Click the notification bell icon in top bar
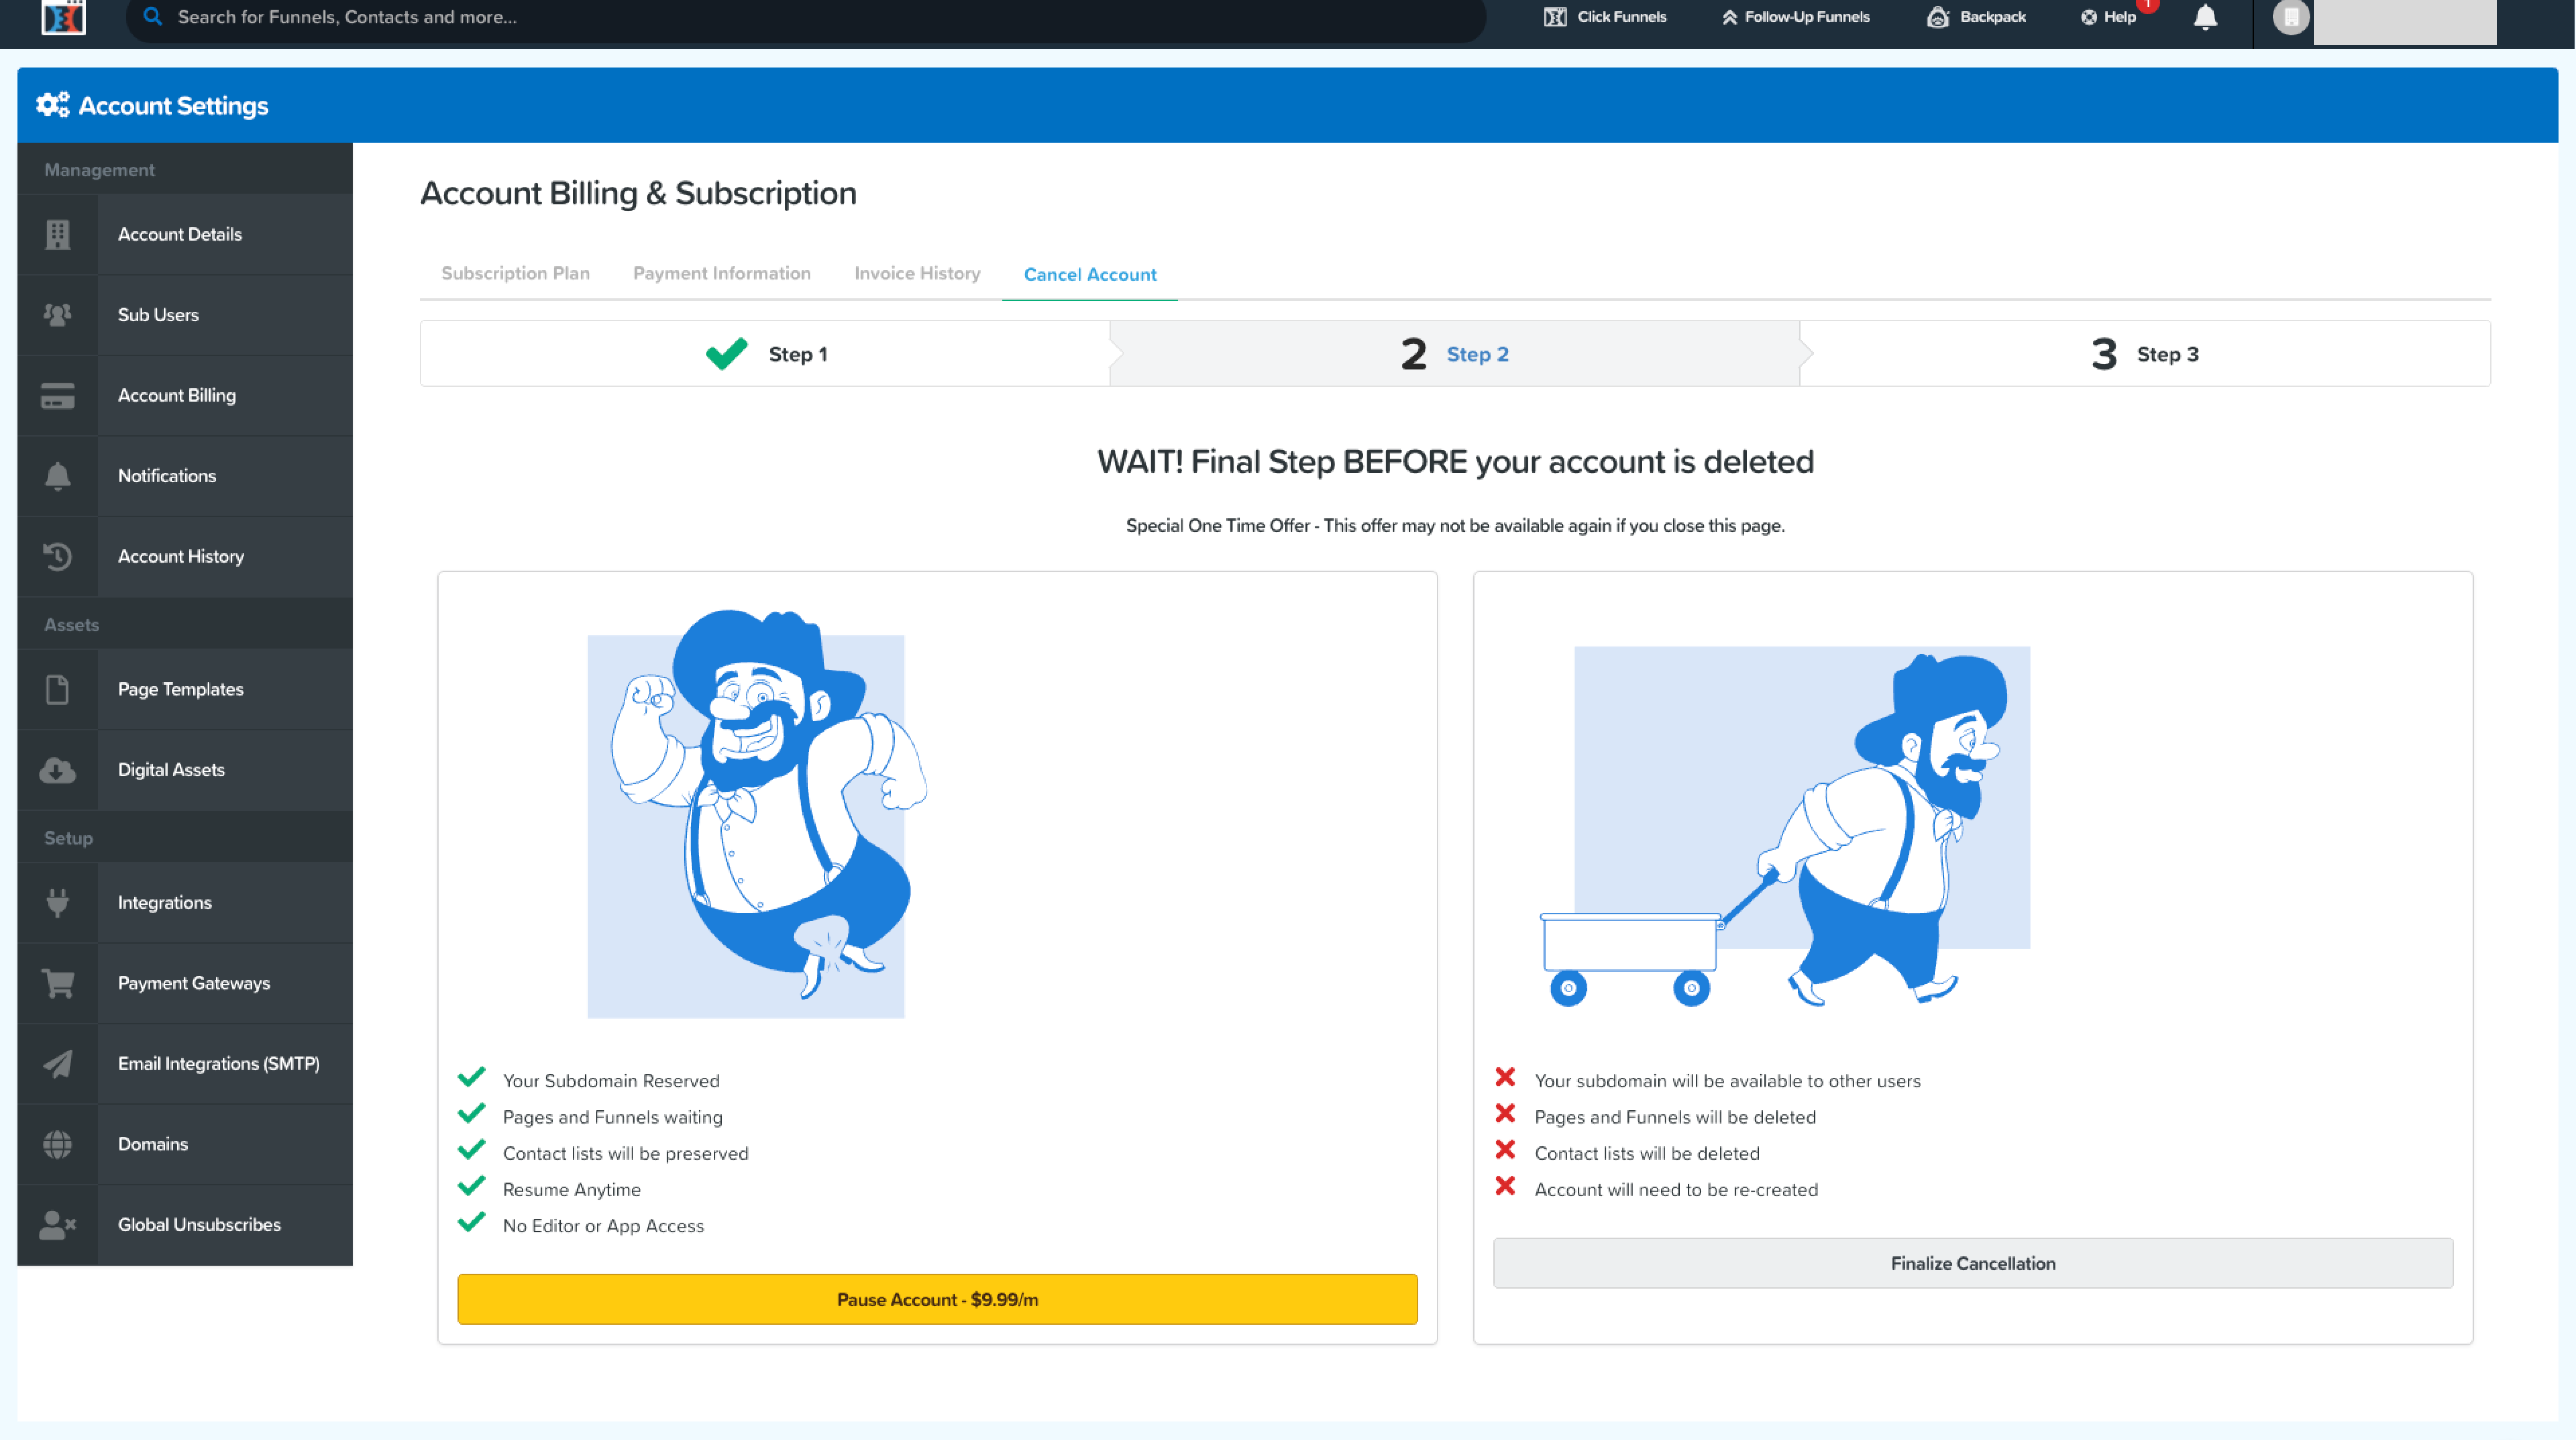The image size is (2576, 1440). coord(2204,17)
